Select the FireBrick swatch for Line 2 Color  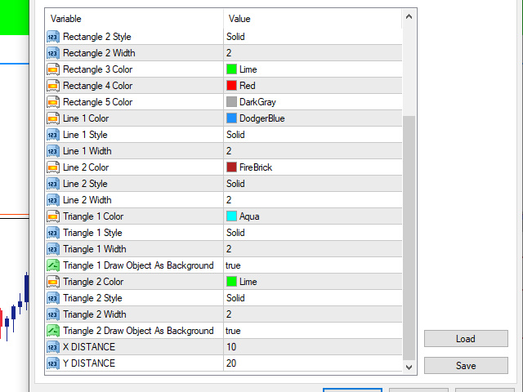[232, 167]
